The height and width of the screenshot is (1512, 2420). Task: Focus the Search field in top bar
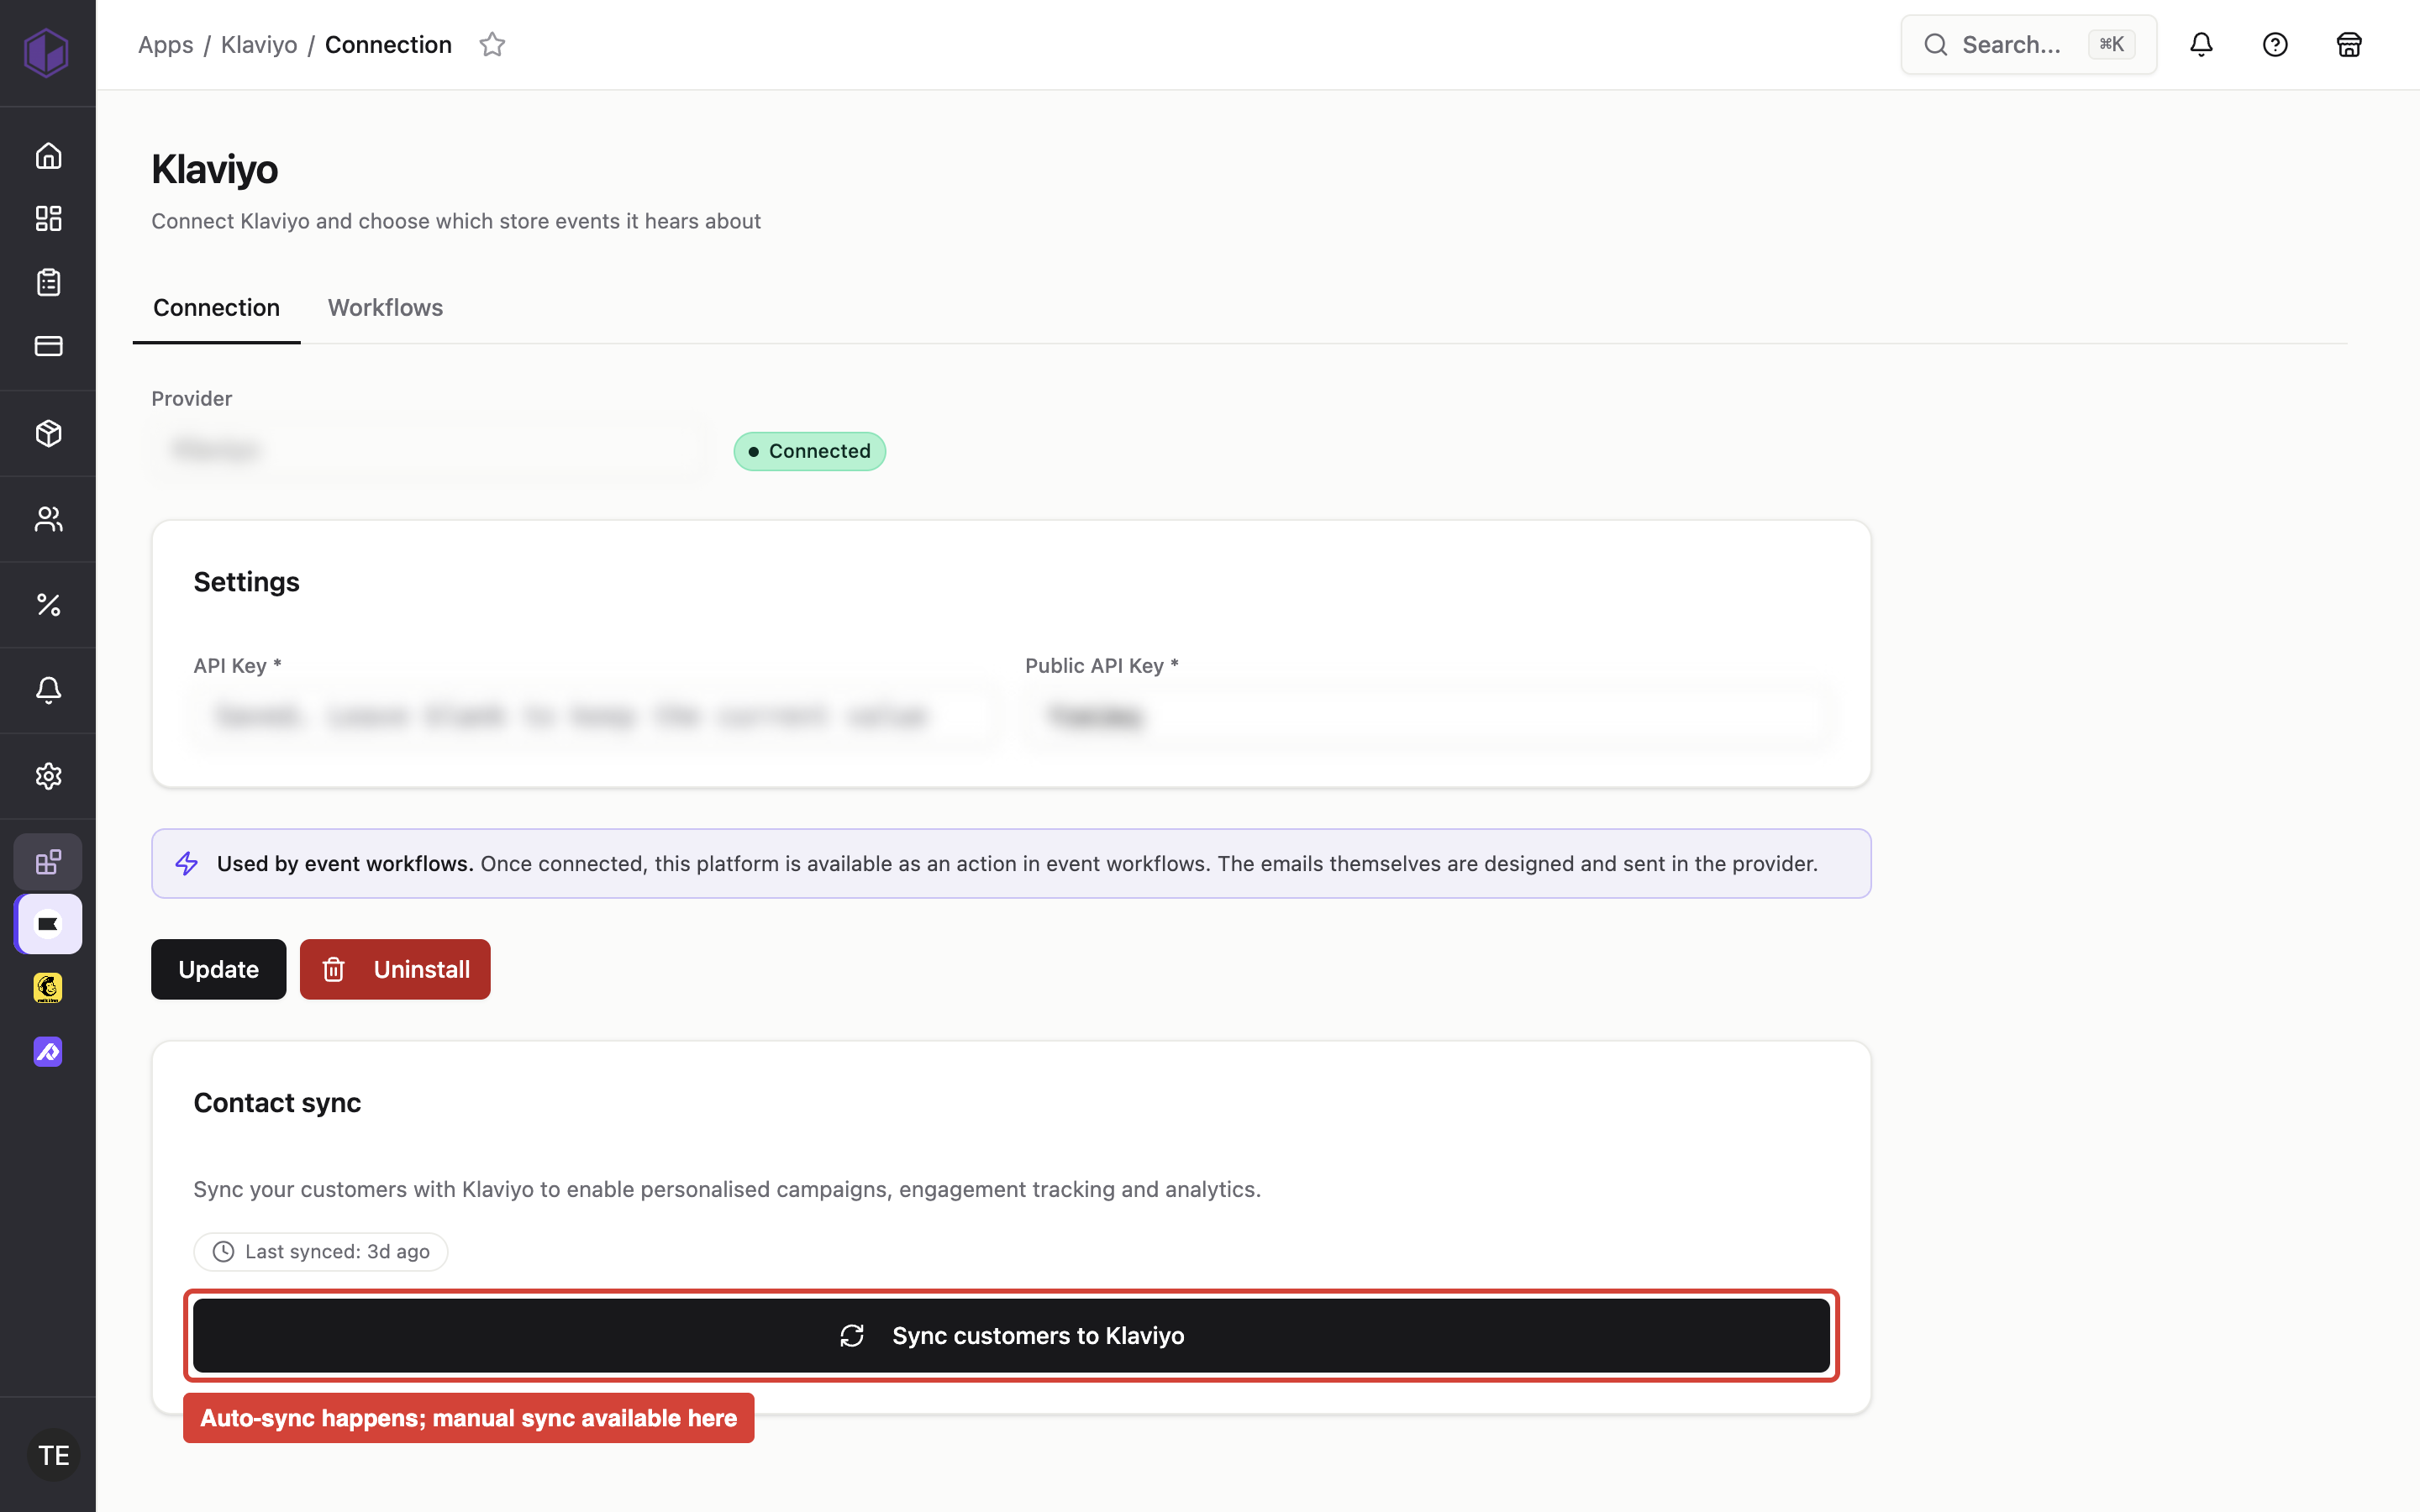click(2029, 45)
